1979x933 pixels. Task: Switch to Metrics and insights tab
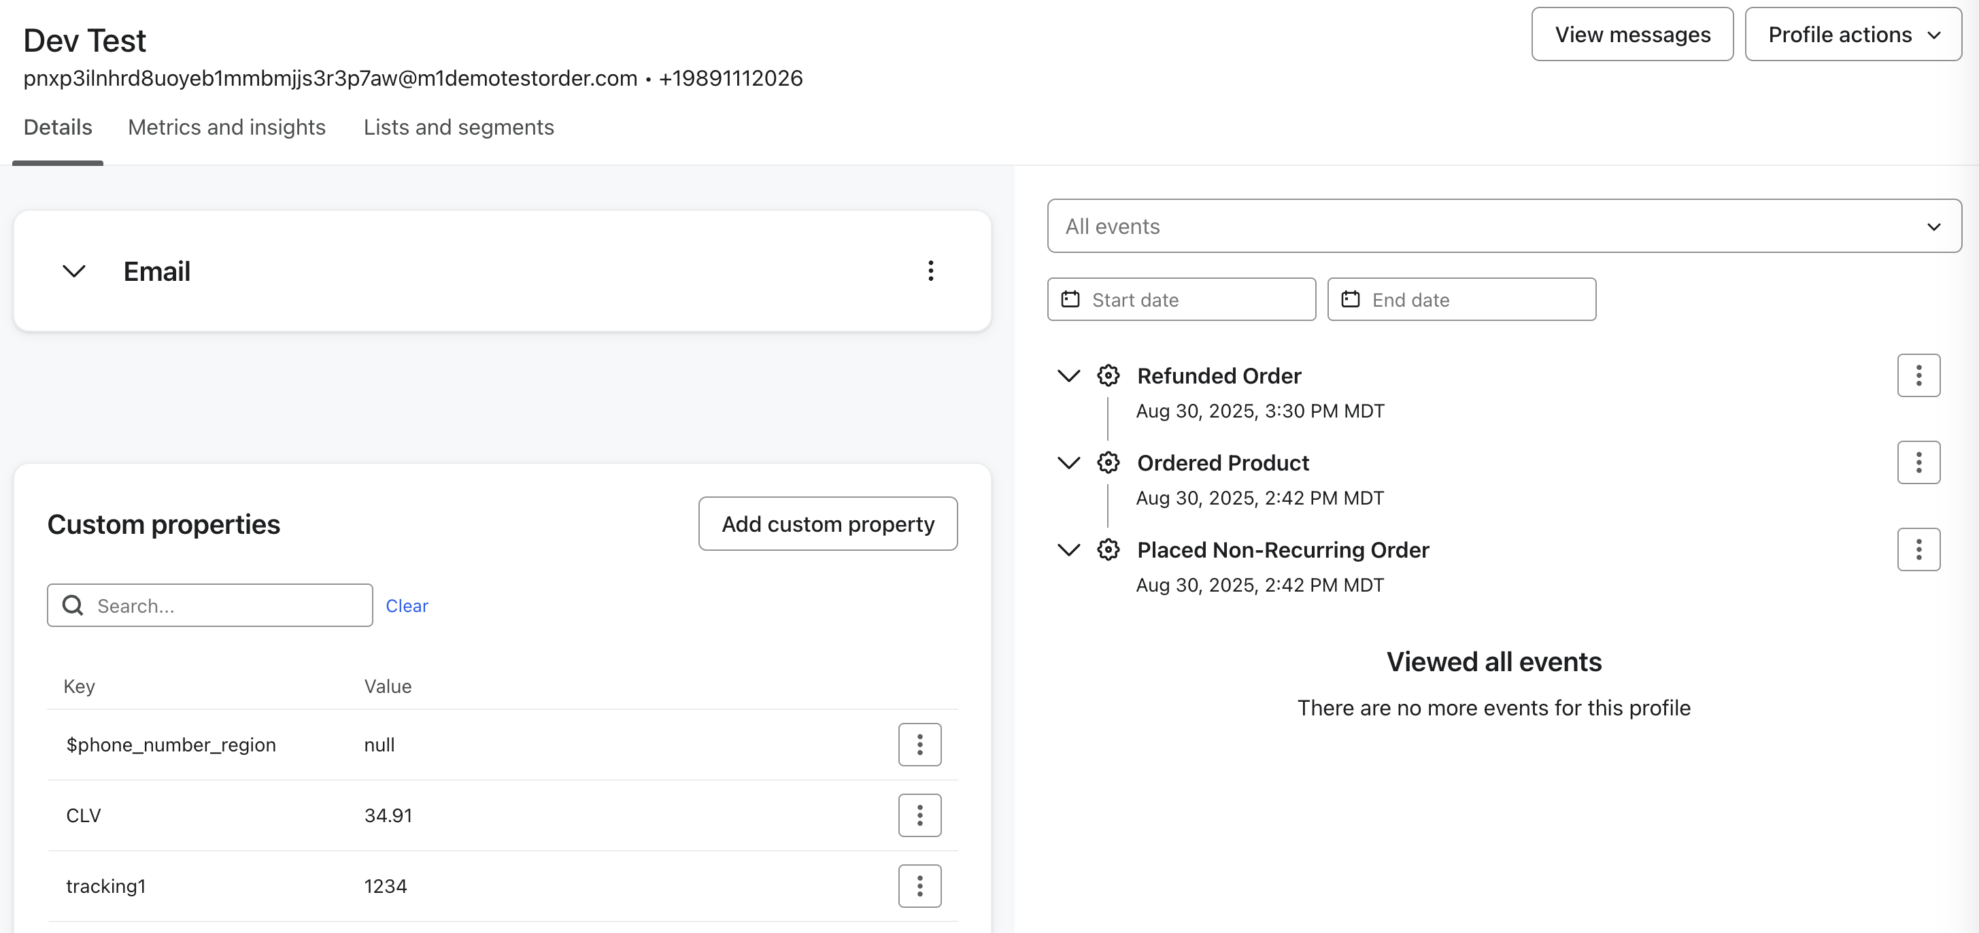coord(226,126)
